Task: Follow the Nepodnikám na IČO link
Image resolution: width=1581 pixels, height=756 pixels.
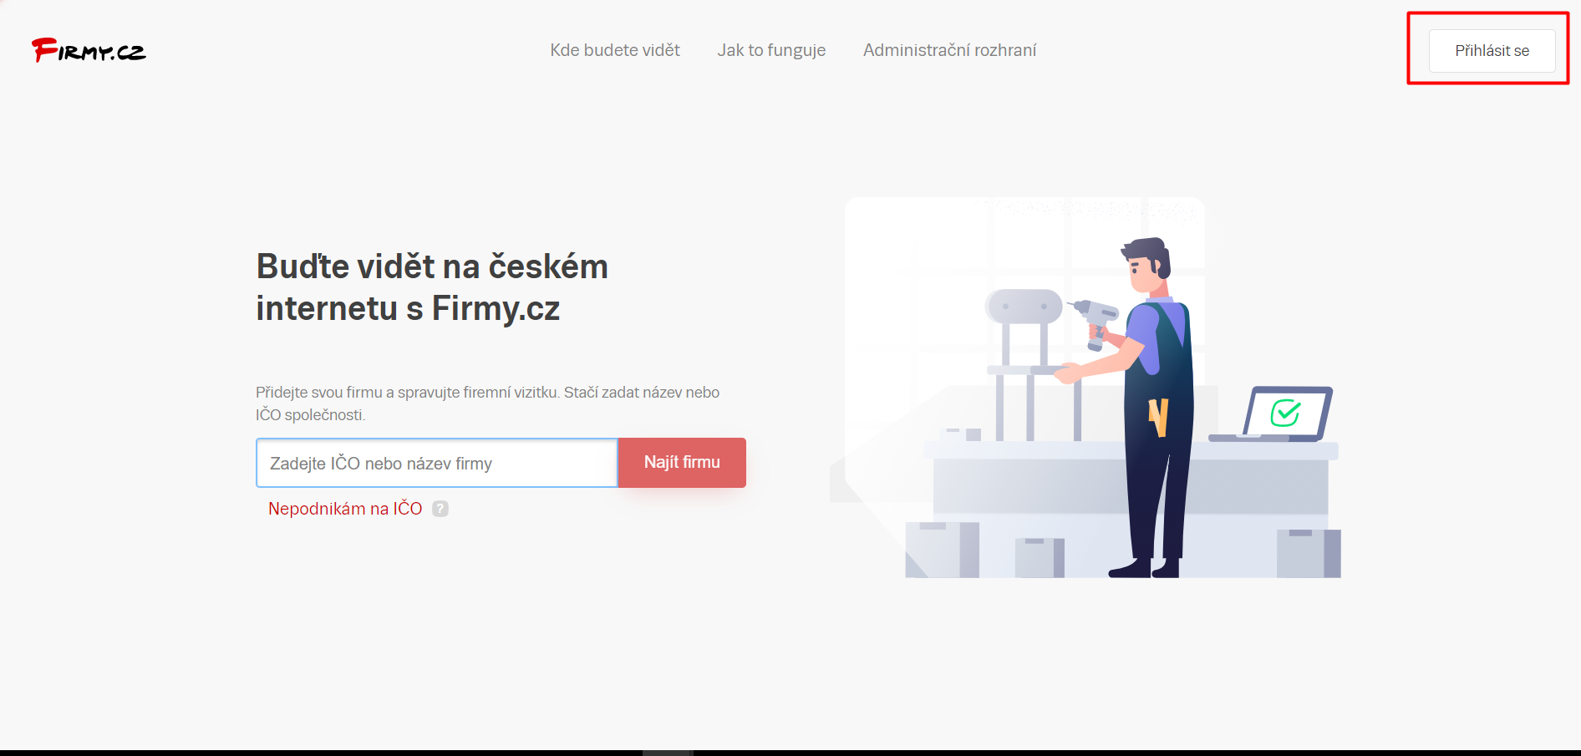Action: [345, 509]
